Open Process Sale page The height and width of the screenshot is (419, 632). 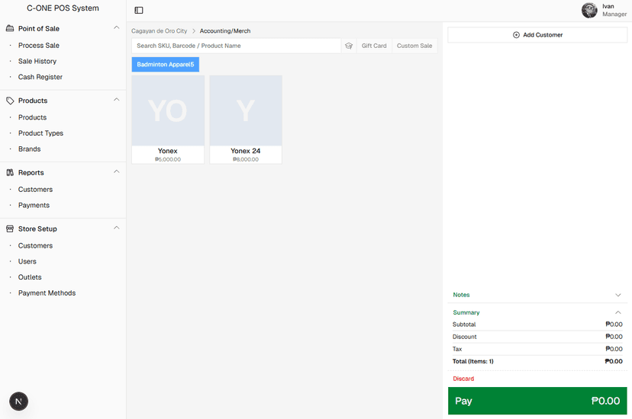pyautogui.click(x=39, y=46)
